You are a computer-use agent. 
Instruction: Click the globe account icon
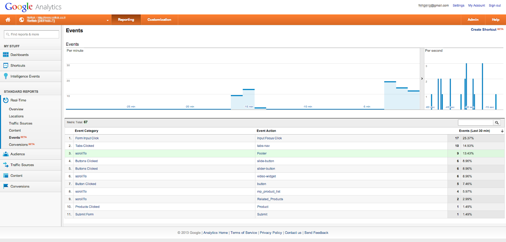click(x=22, y=20)
